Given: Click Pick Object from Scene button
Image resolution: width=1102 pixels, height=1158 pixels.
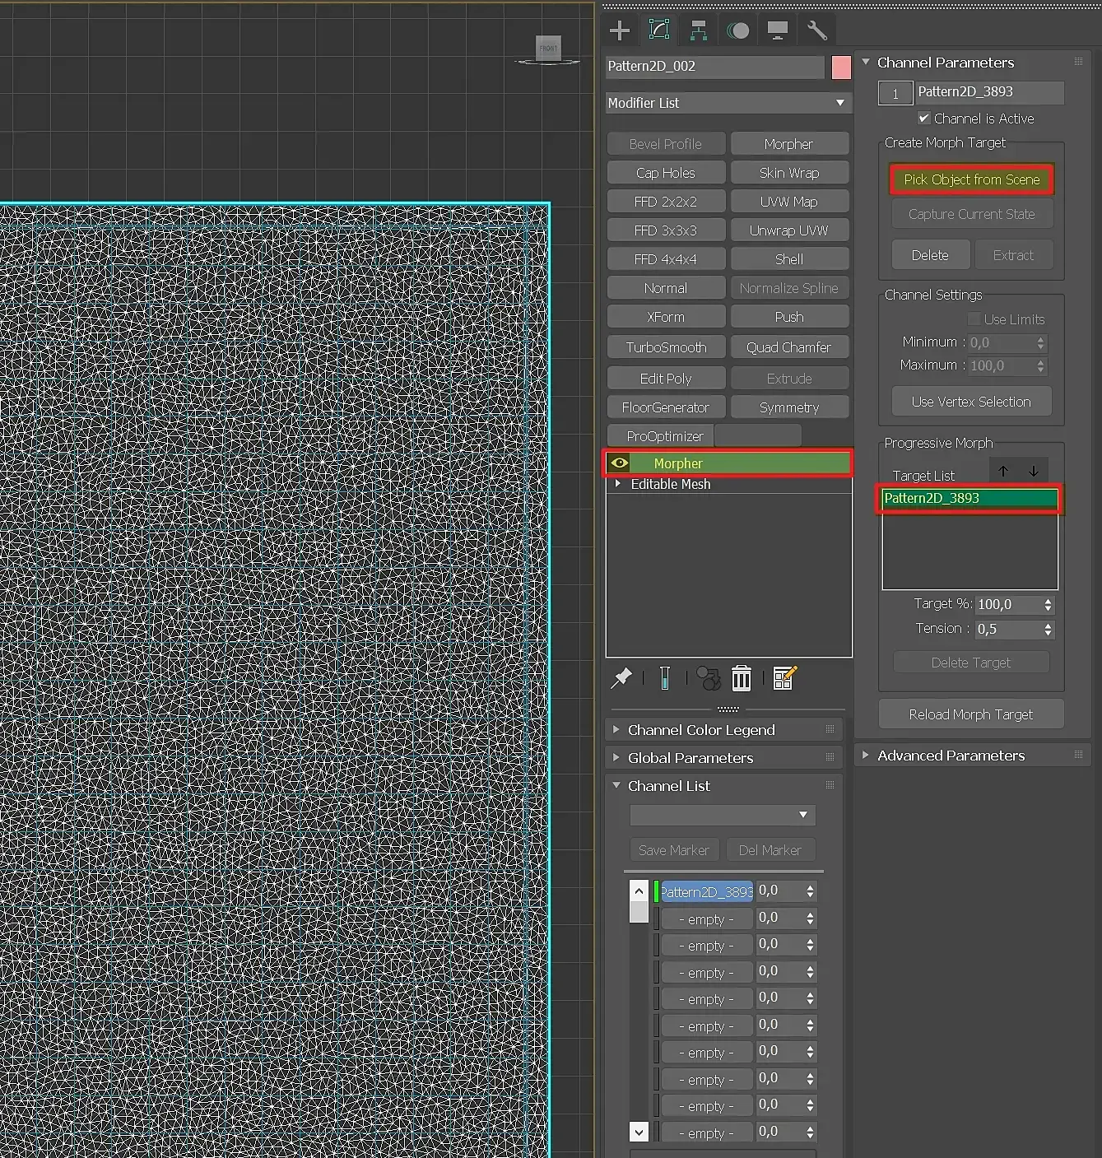Looking at the screenshot, I should pos(971,179).
